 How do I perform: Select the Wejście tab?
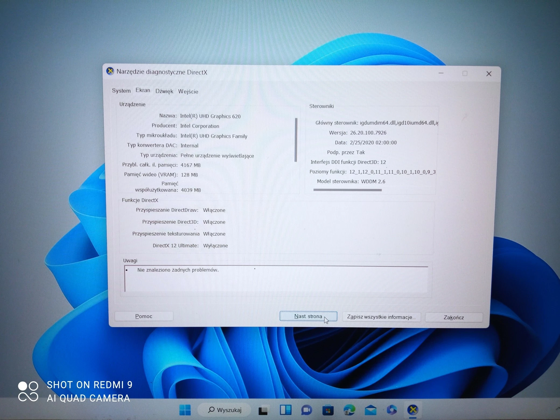point(188,92)
